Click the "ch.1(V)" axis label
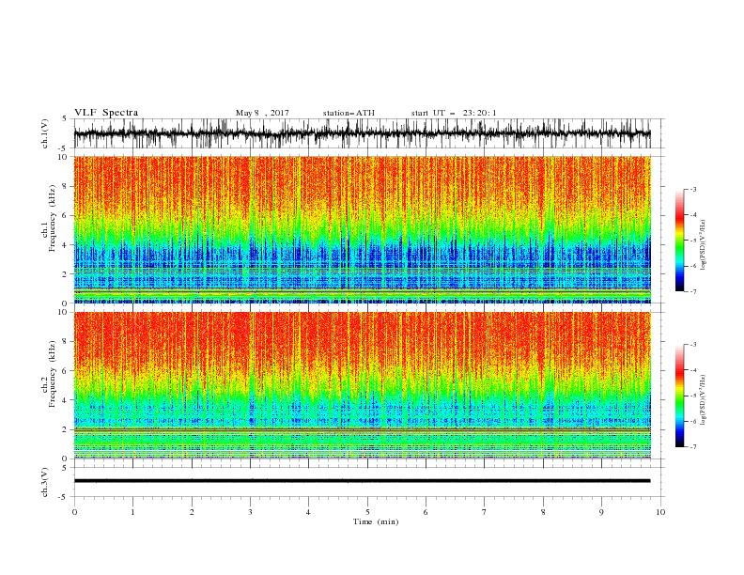 (45, 133)
